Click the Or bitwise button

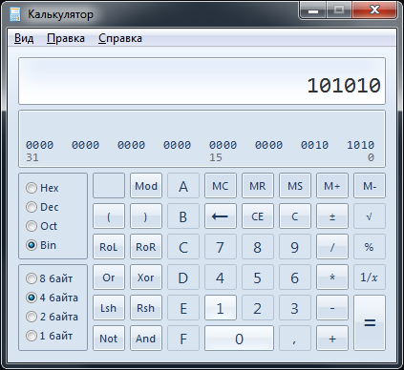(109, 277)
